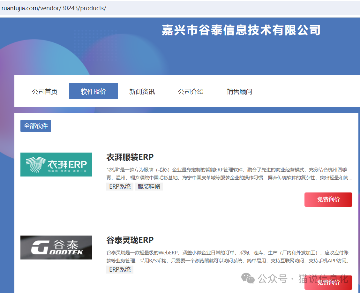360x293 pixels.
Task: Click the ruanfujia.com address bar URL
Action: tap(54, 8)
